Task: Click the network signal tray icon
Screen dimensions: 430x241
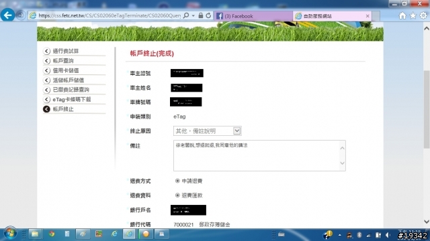Action: [369, 235]
